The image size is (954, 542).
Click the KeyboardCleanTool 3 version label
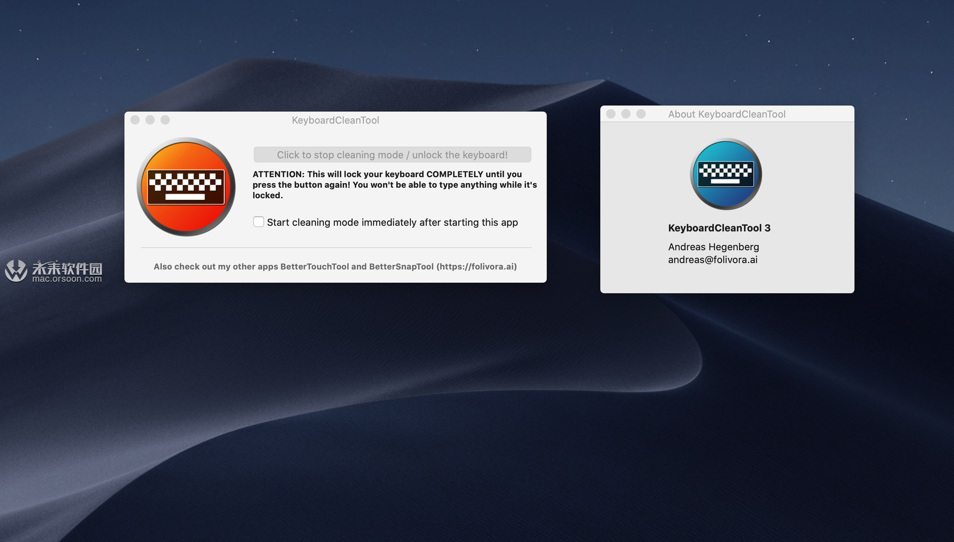pos(719,228)
